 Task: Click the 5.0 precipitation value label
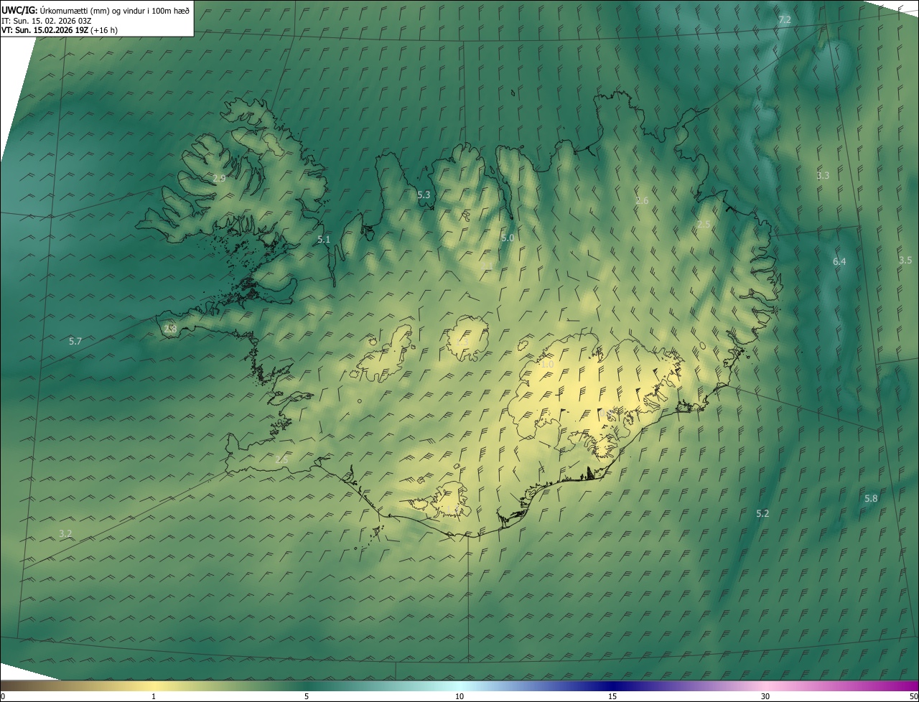point(508,238)
